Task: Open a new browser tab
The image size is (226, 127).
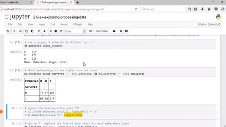Action: click(78, 2)
